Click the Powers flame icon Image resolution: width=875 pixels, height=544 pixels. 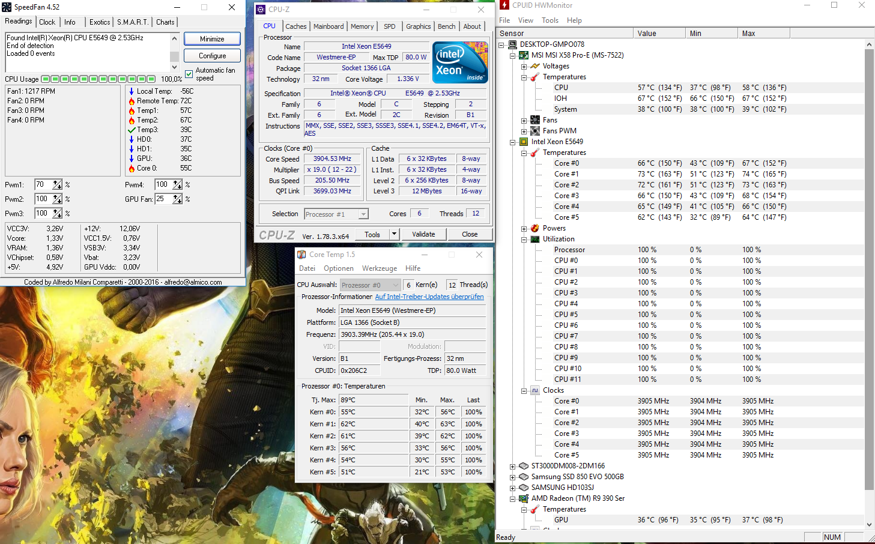[534, 228]
